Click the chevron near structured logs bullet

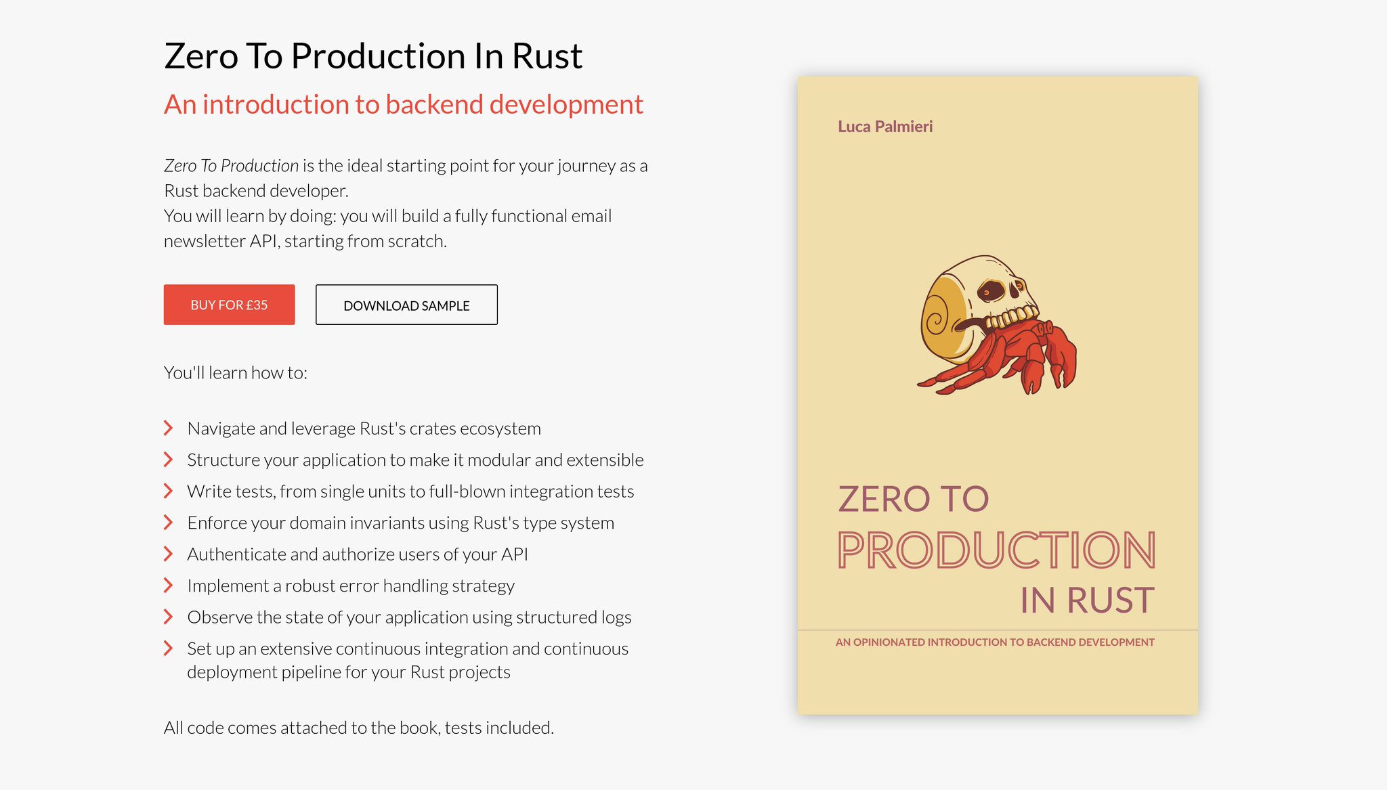point(168,617)
